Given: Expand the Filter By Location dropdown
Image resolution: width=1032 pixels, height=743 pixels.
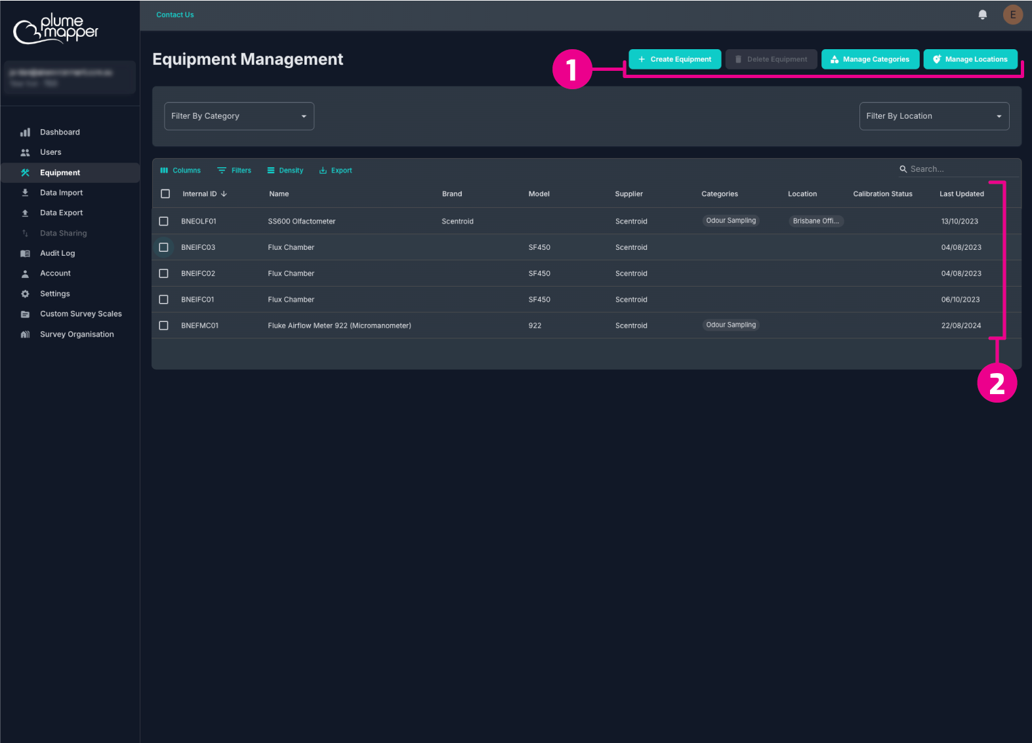Looking at the screenshot, I should [x=934, y=116].
